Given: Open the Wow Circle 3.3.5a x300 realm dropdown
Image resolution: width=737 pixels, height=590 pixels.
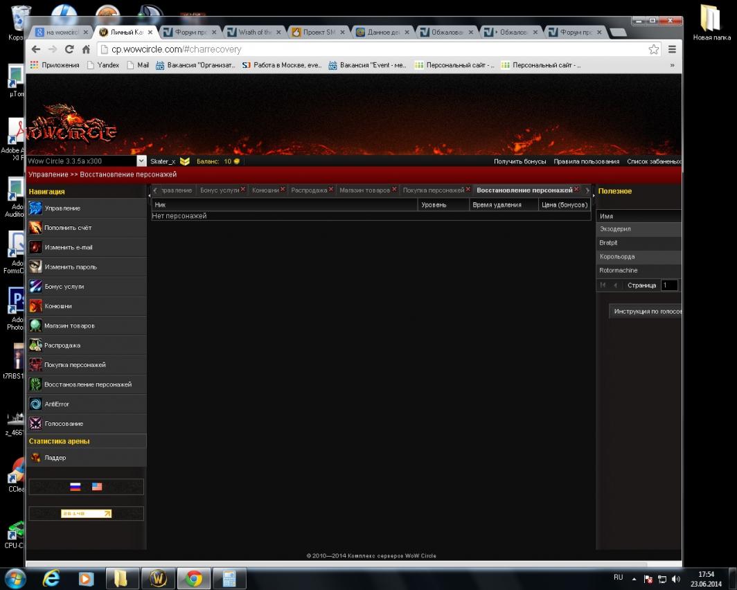Looking at the screenshot, I should (142, 161).
